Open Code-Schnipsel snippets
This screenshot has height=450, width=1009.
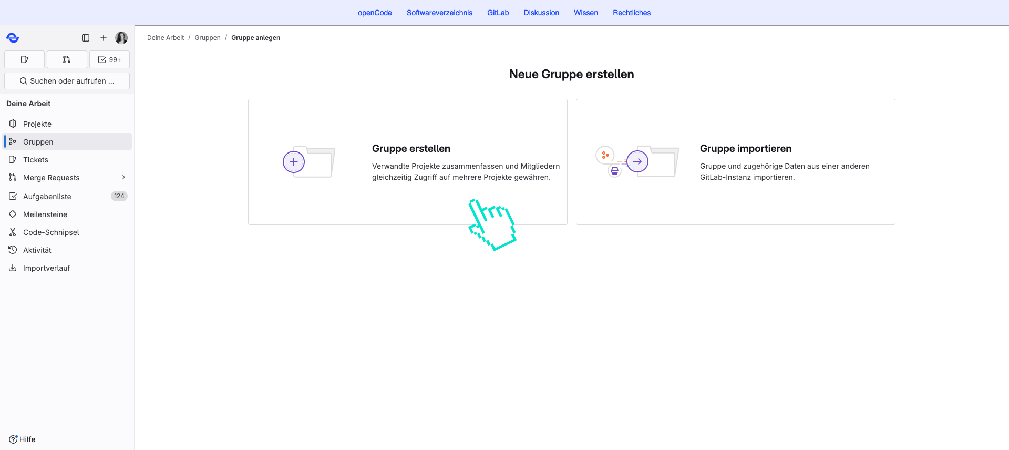[51, 232]
